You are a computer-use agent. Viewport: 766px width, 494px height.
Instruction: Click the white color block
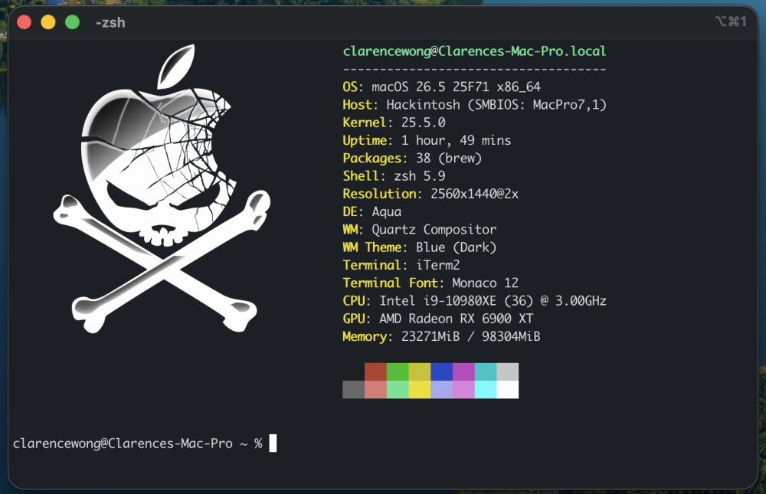[x=508, y=390]
